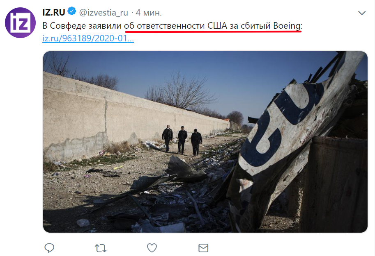Click the tweet text about Boeing

(x=173, y=25)
